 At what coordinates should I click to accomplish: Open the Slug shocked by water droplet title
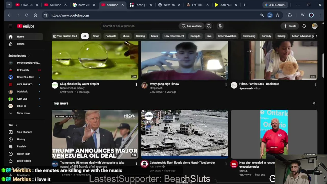coord(79,84)
